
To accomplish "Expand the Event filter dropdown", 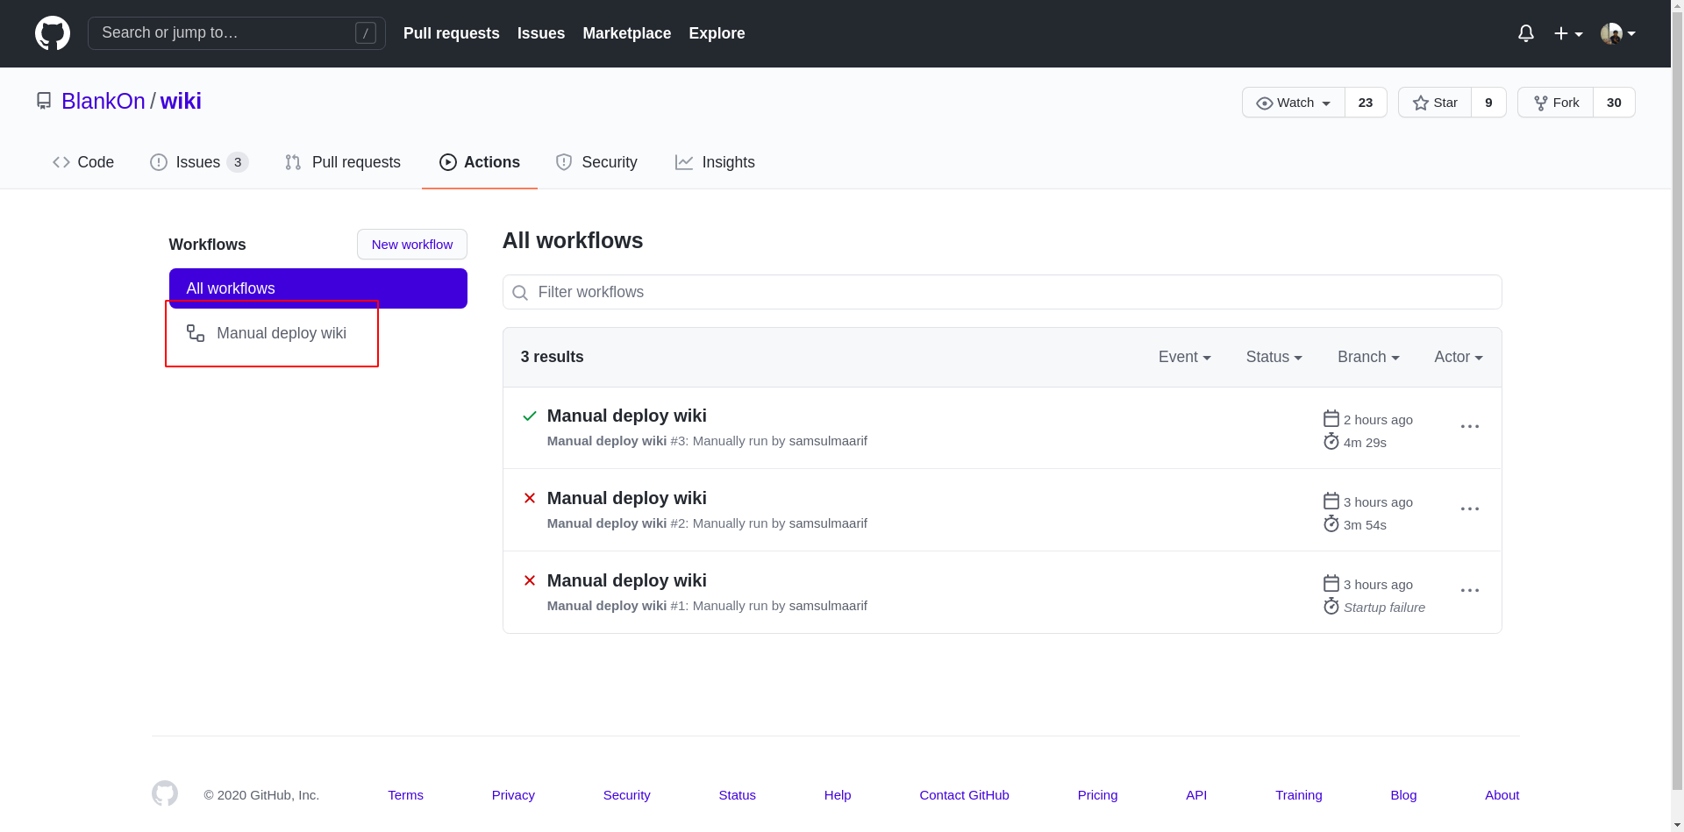I will click(1185, 357).
